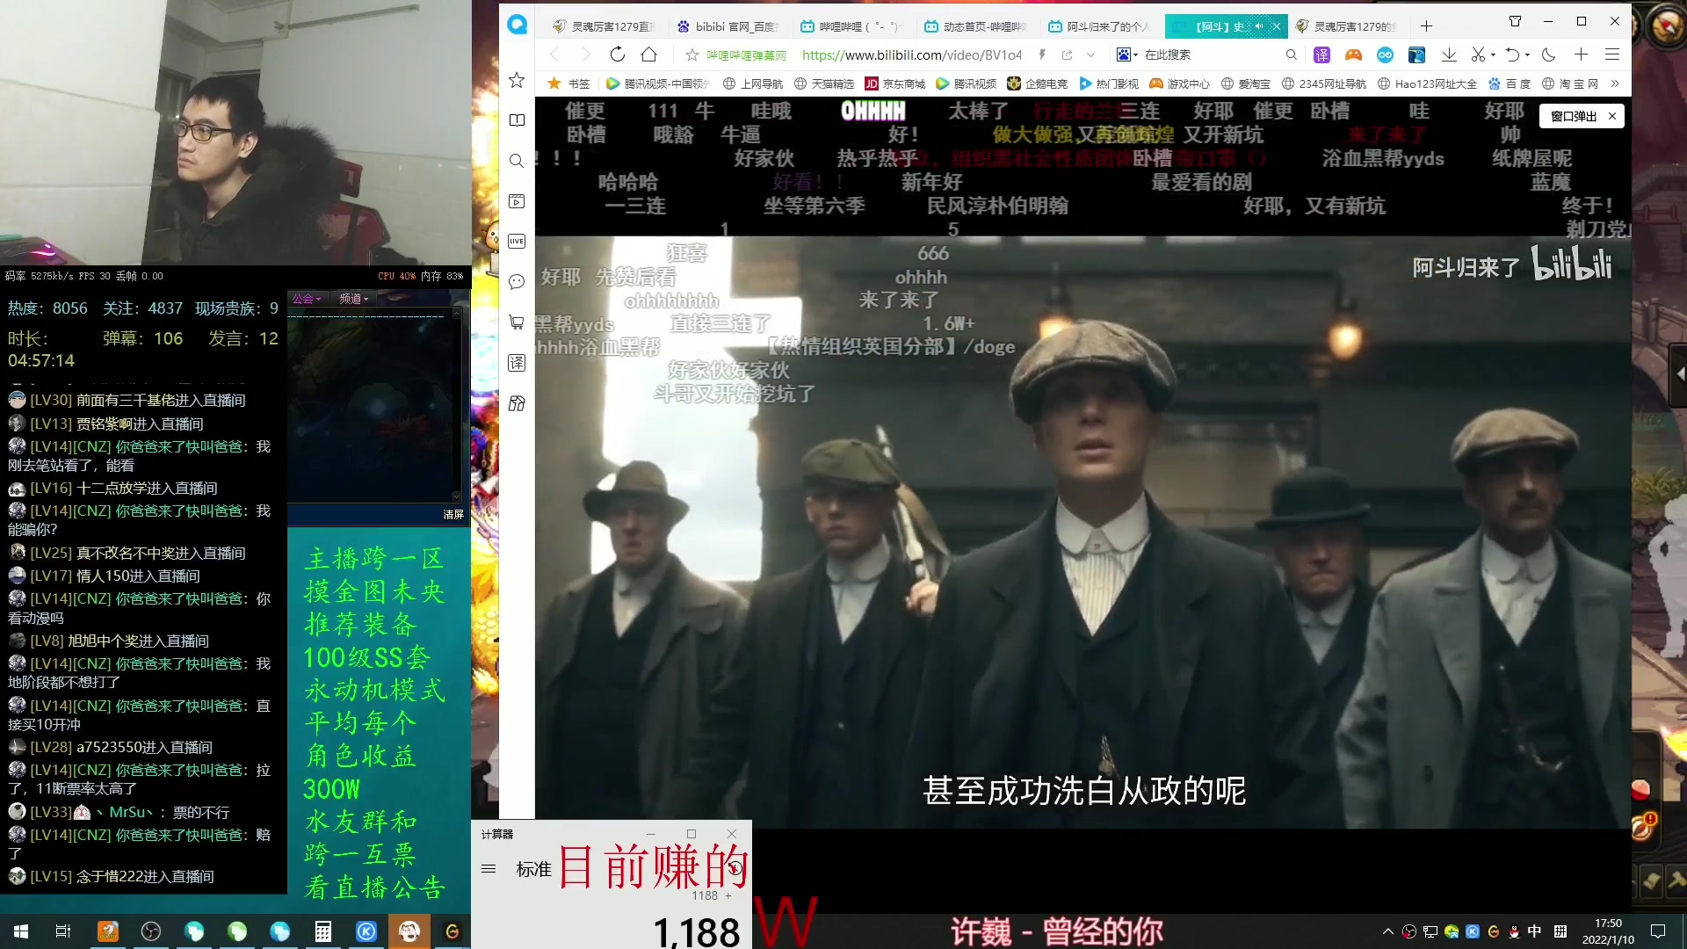
Task: Open the 频道 dropdown in chat panel
Action: pyautogui.click(x=354, y=299)
